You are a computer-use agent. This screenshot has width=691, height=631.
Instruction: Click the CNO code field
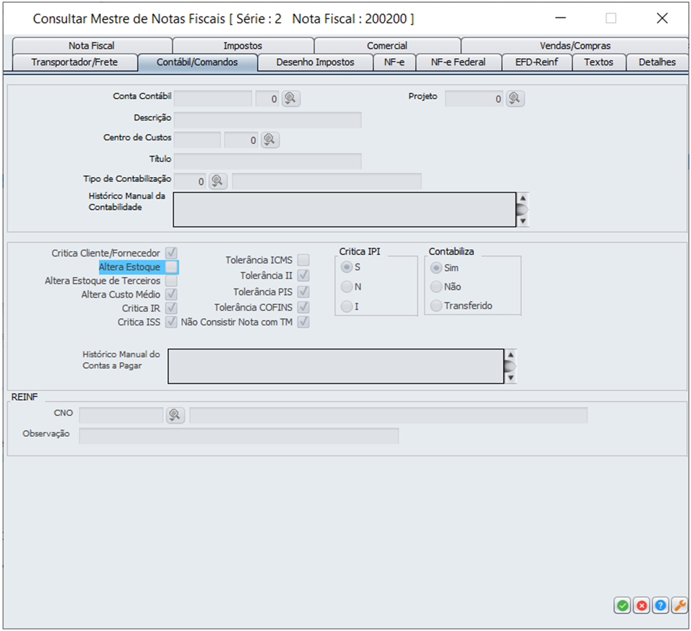coord(121,415)
